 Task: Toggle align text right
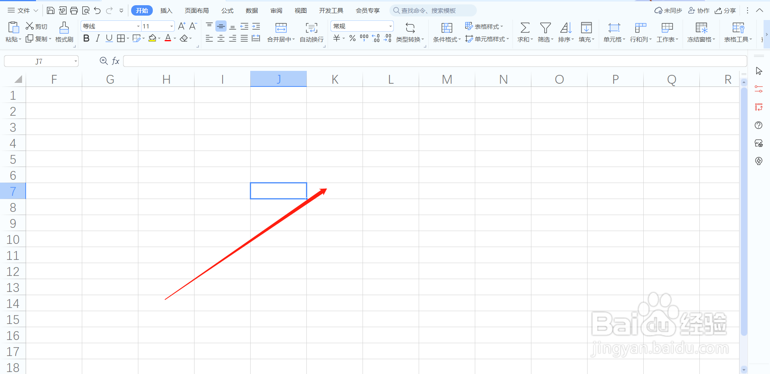pyautogui.click(x=233, y=38)
